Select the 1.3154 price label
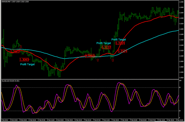Image resolution: width=185 pixels, height=122 pixels. click(x=120, y=43)
